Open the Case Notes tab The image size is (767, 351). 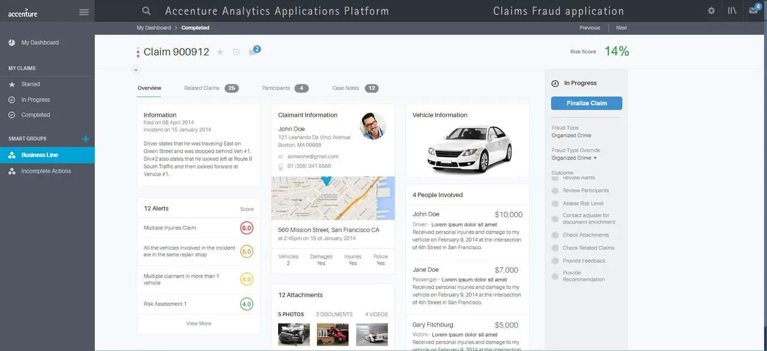355,88
